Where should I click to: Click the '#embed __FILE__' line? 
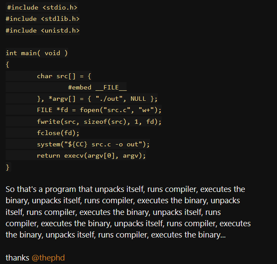[x=98, y=87]
